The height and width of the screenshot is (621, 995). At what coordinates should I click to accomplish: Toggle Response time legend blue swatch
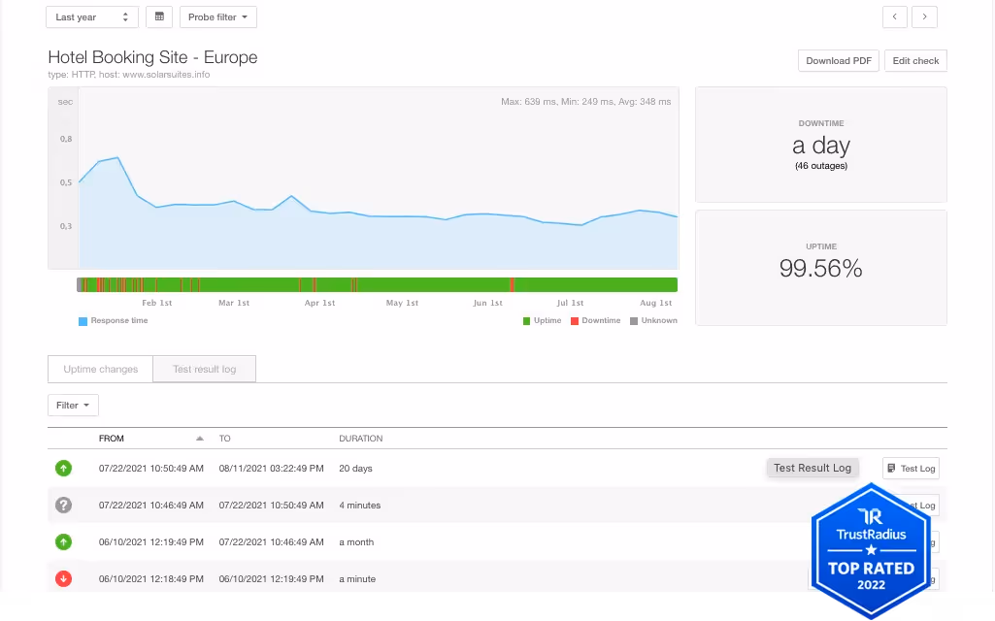[x=83, y=321]
